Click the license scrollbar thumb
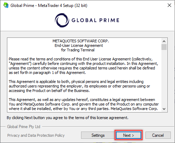Image resolution: width=175 pixels, height=143 pixels. [x=164, y=47]
